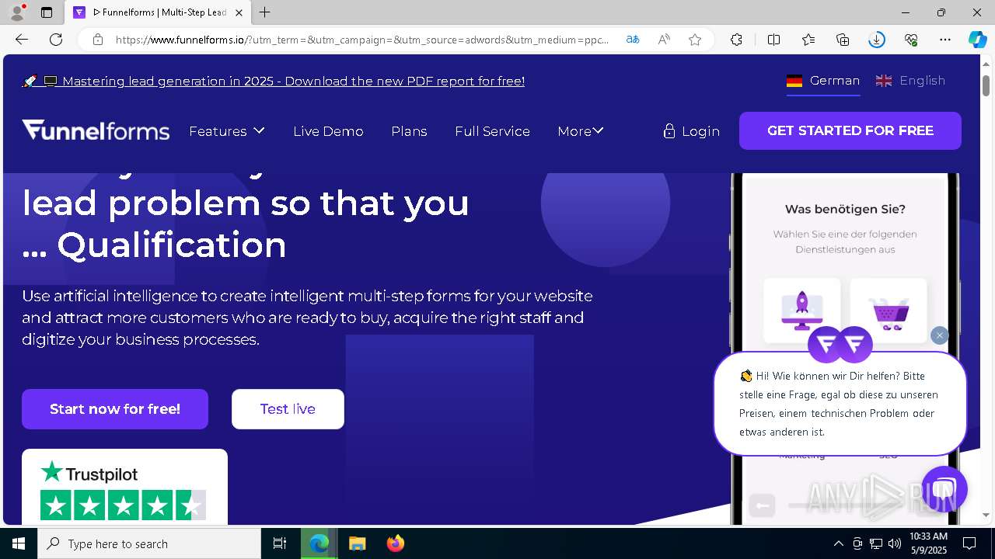This screenshot has height=559, width=995.
Task: Expand the More dropdown menu
Action: tap(581, 131)
